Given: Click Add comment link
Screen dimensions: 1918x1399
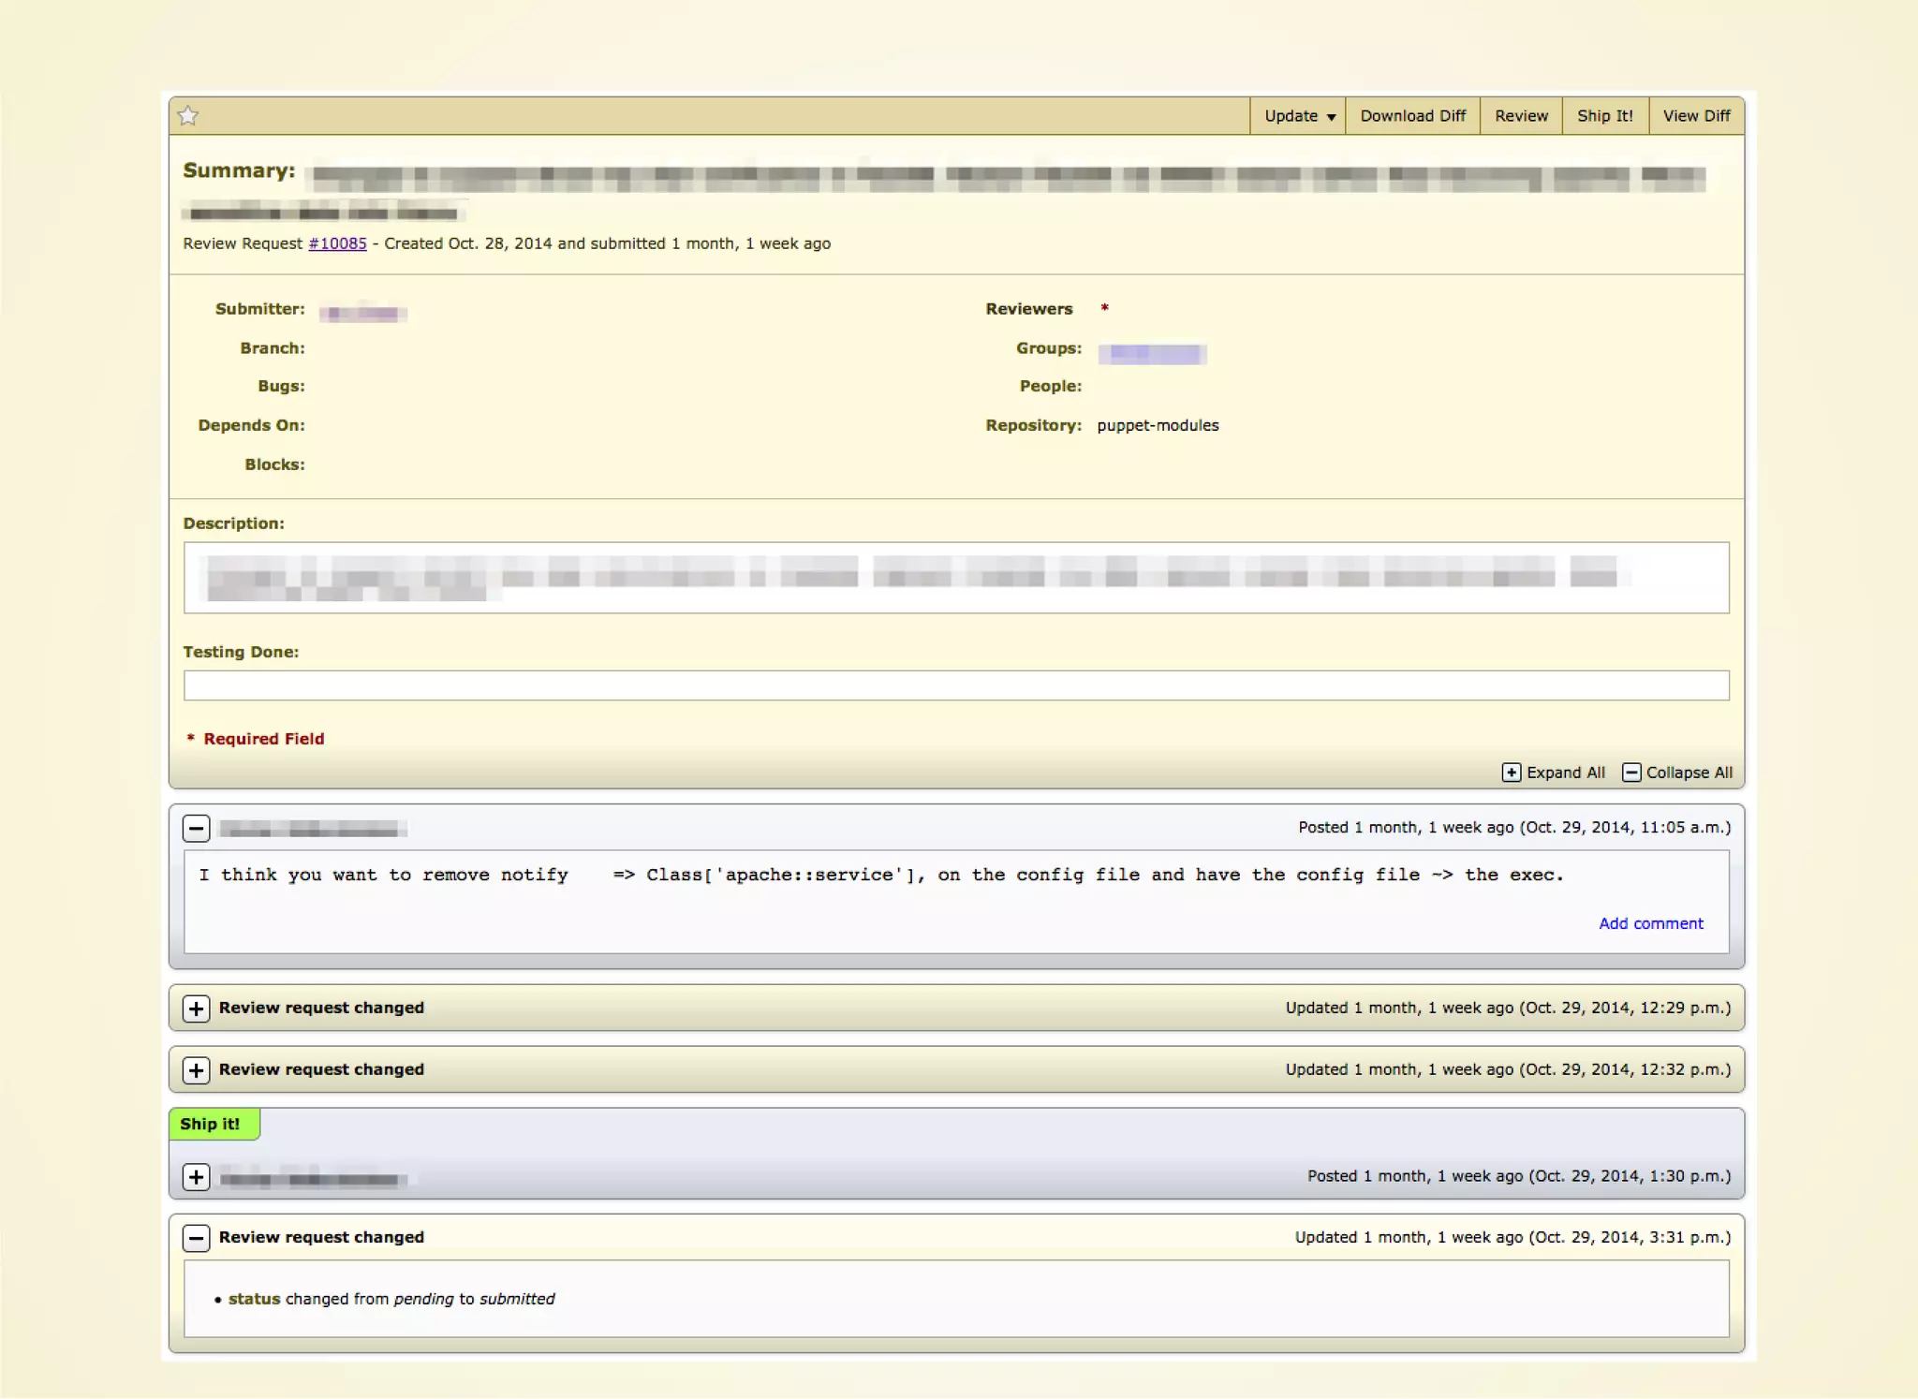Looking at the screenshot, I should (x=1650, y=923).
